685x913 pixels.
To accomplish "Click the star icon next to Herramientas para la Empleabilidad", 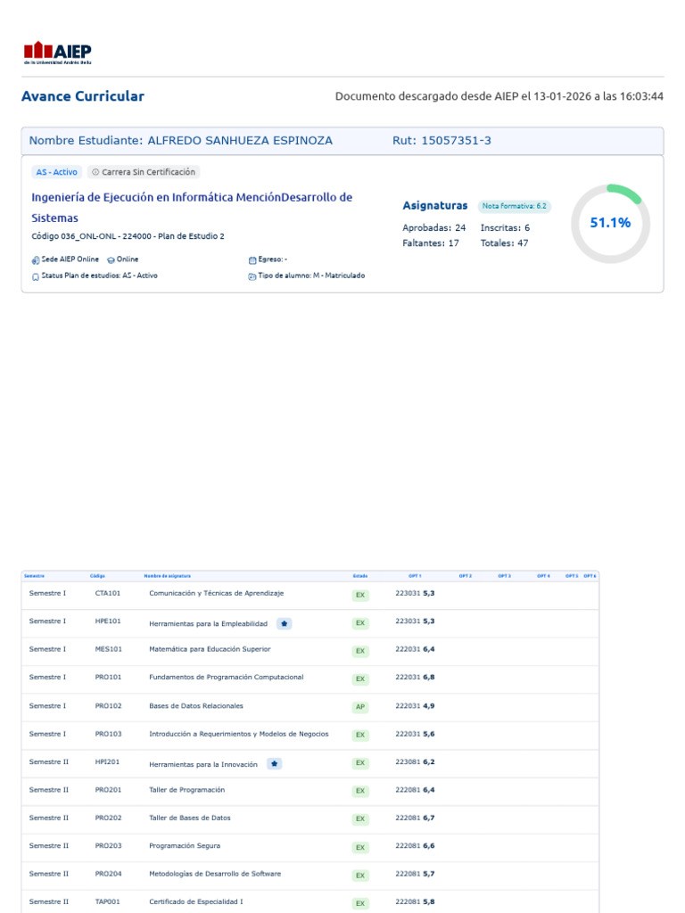I will (x=285, y=623).
